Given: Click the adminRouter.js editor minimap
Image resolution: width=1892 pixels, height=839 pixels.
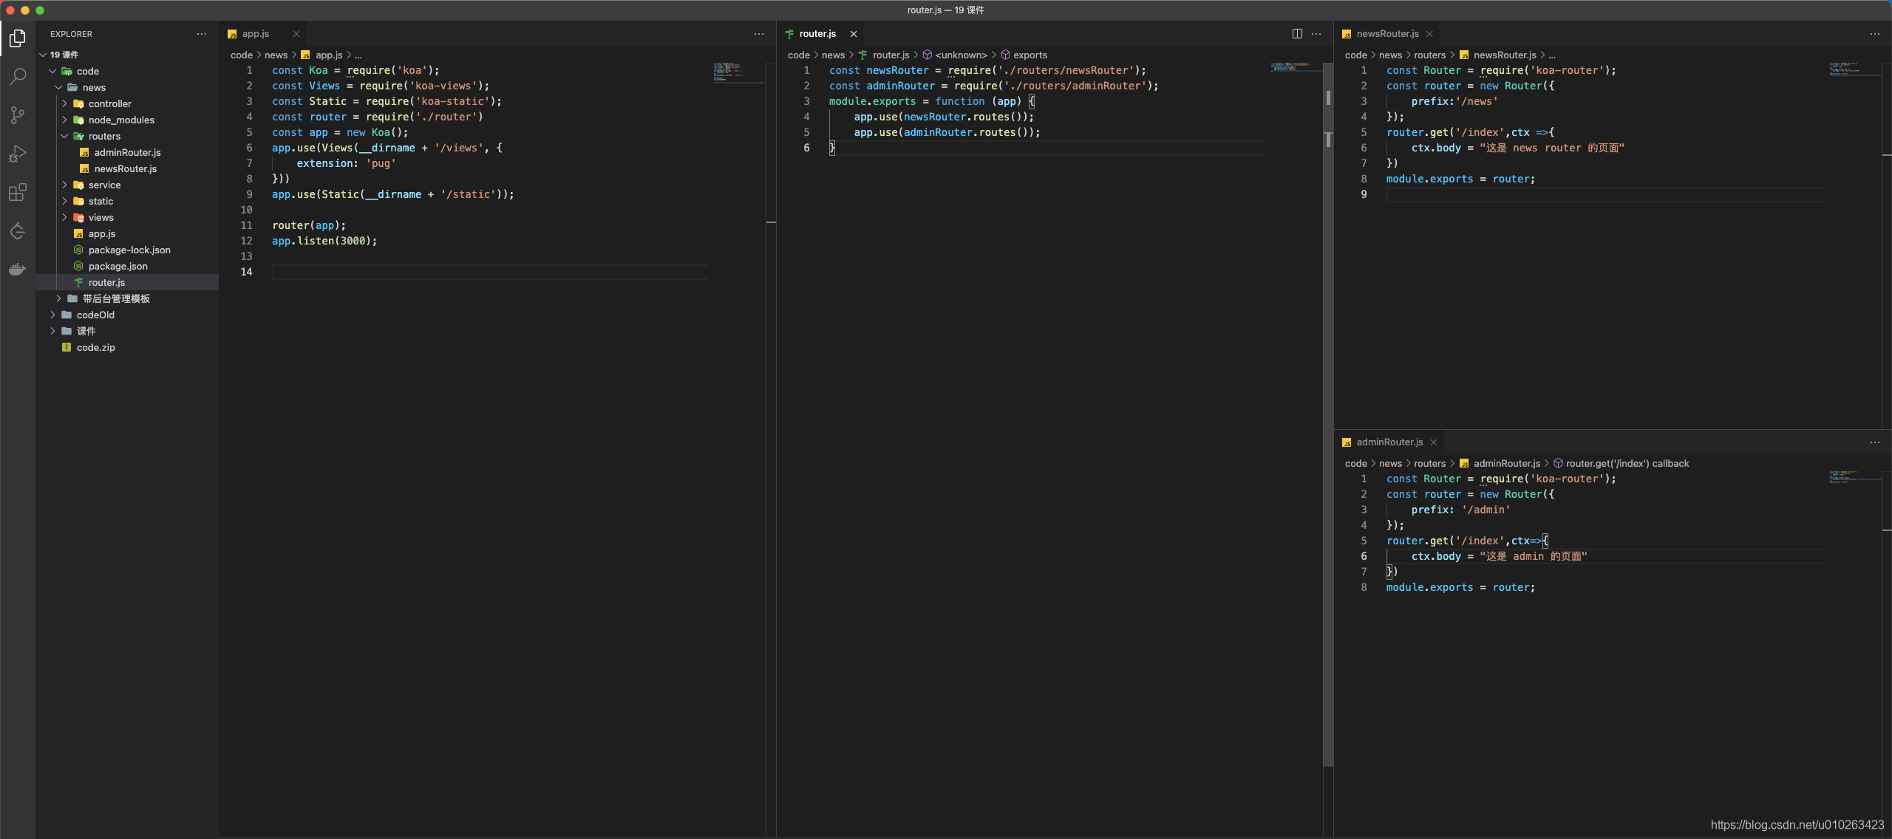Looking at the screenshot, I should (1855, 476).
